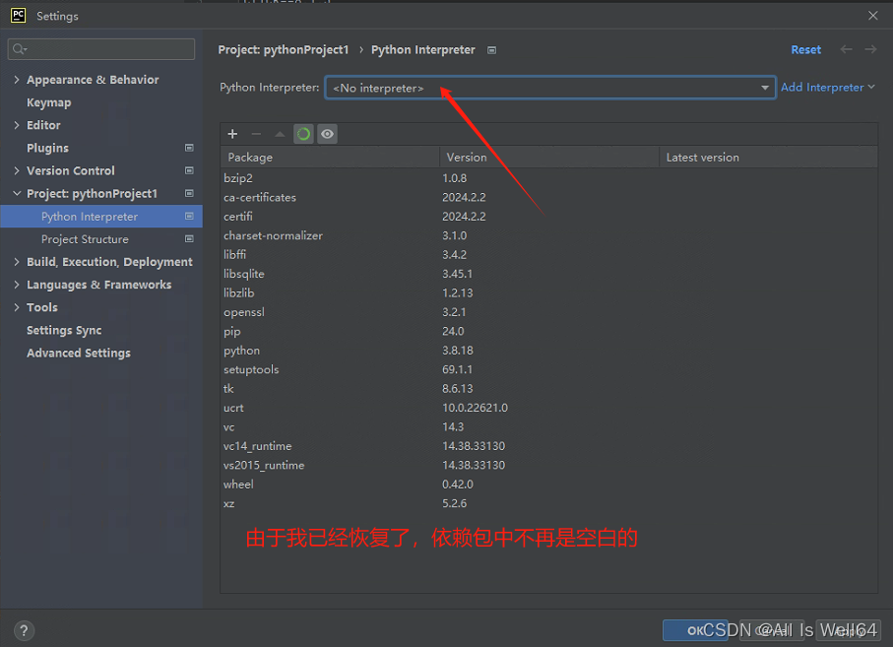This screenshot has height=647, width=893.
Task: Select the wheel package row
Action: [549, 485]
